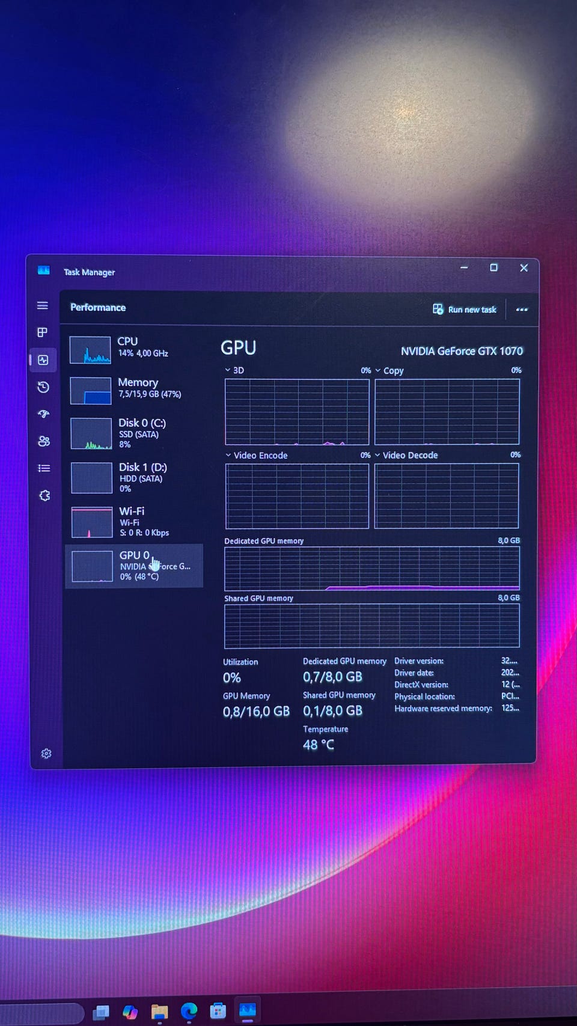This screenshot has height=1026, width=577.
Task: Click the DirectX version label
Action: click(421, 685)
